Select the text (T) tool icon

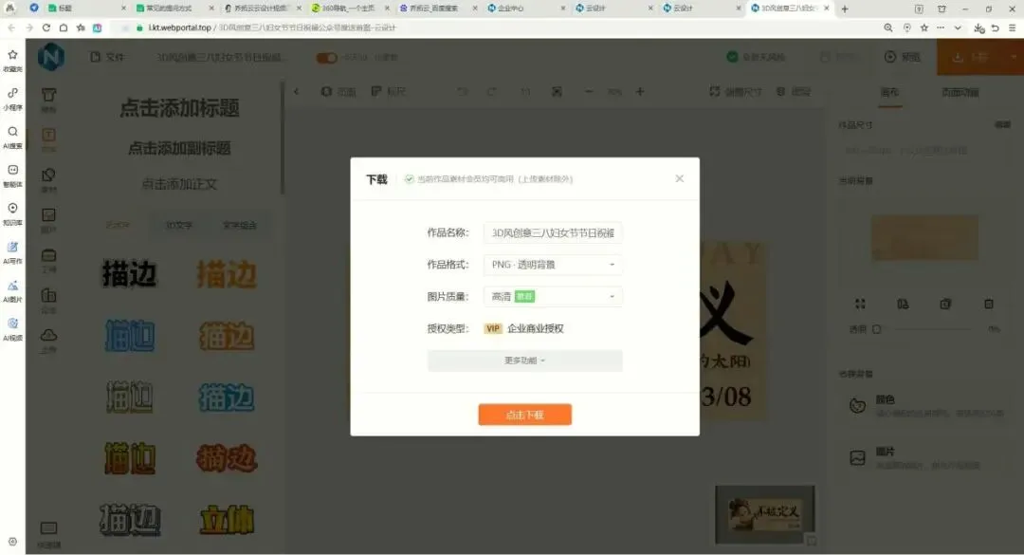[x=49, y=136]
